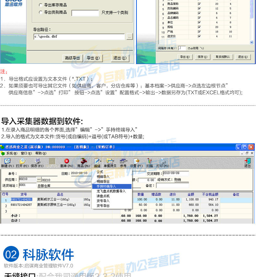Click 导出(E) in the field settings dialog
The width and height of the screenshot is (256, 277).
coord(185,57)
